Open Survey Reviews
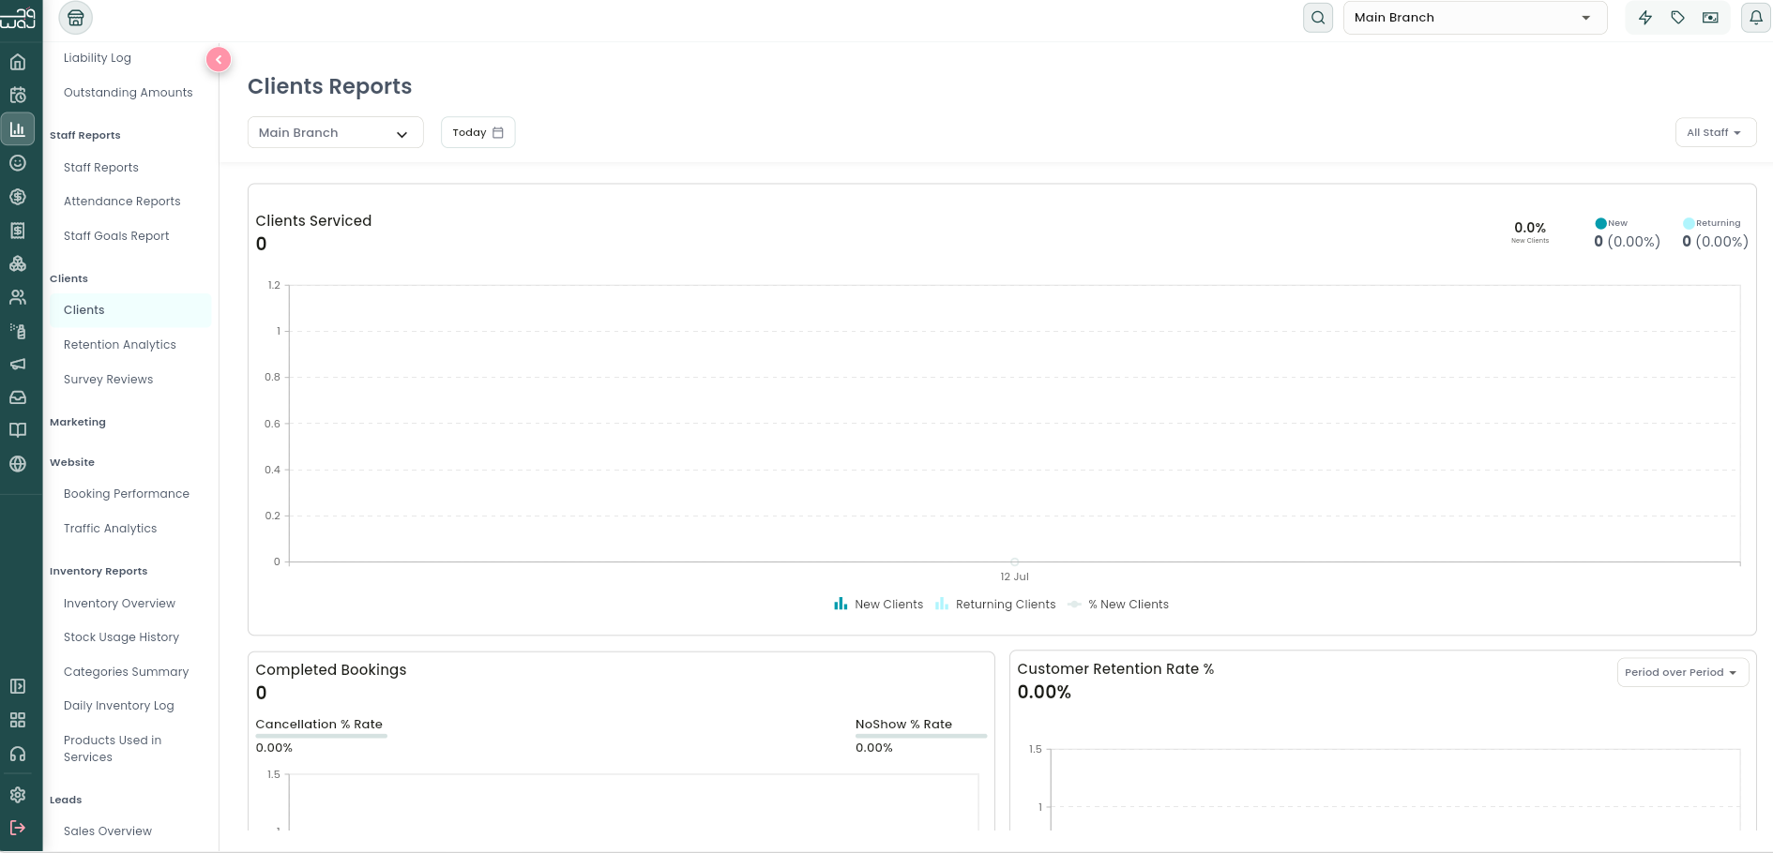The image size is (1773, 853). tap(109, 380)
